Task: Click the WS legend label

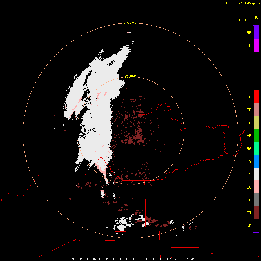Action: 249,162
